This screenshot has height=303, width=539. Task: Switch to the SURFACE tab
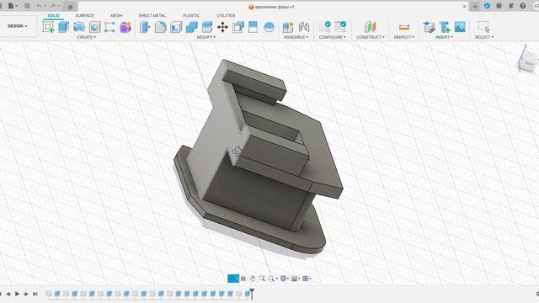pos(84,16)
